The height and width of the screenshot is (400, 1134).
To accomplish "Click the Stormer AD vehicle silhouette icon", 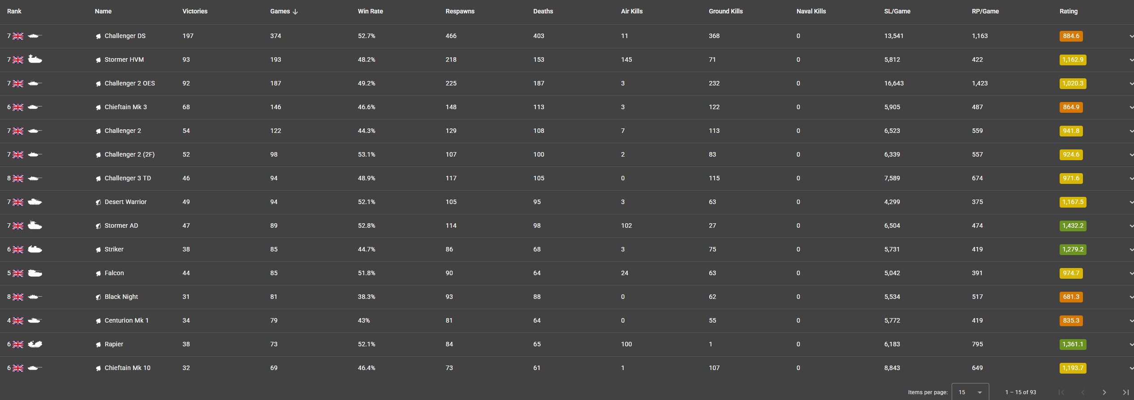I will point(35,226).
